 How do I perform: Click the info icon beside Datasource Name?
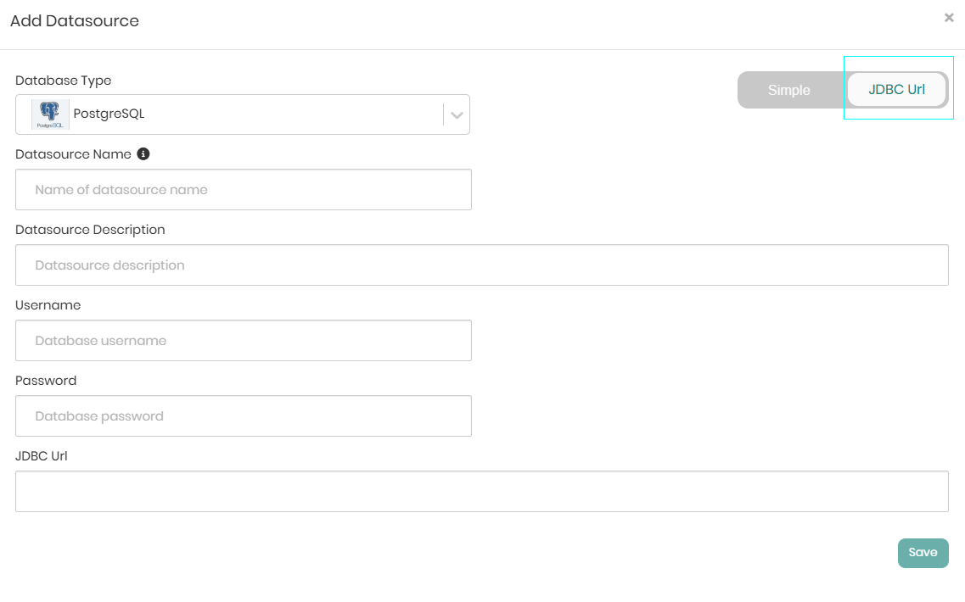pos(143,153)
